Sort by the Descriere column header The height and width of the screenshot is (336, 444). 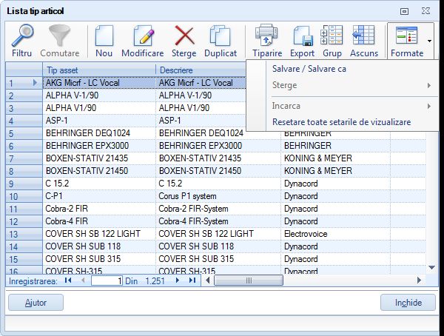click(201, 70)
